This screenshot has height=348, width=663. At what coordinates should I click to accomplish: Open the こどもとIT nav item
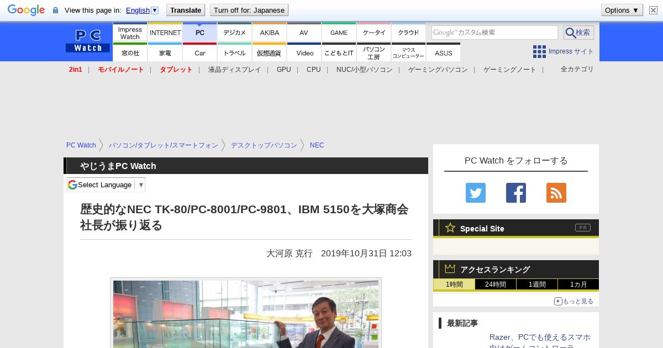(x=339, y=53)
